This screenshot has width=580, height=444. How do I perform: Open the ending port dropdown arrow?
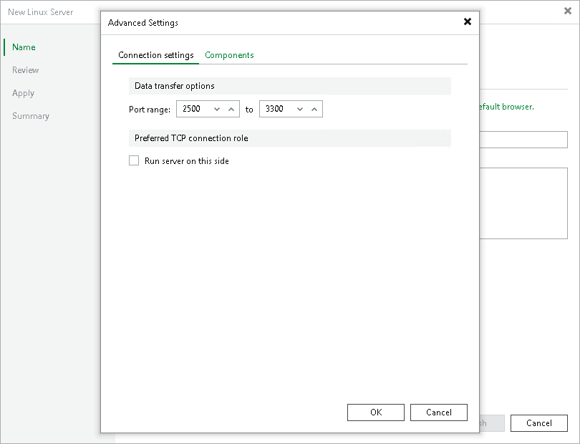(x=299, y=109)
